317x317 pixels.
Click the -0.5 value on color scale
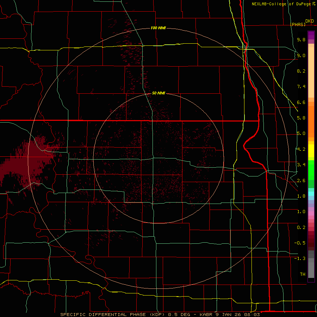tap(300, 243)
